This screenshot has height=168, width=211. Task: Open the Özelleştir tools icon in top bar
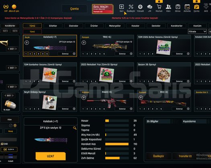[x=131, y=7]
